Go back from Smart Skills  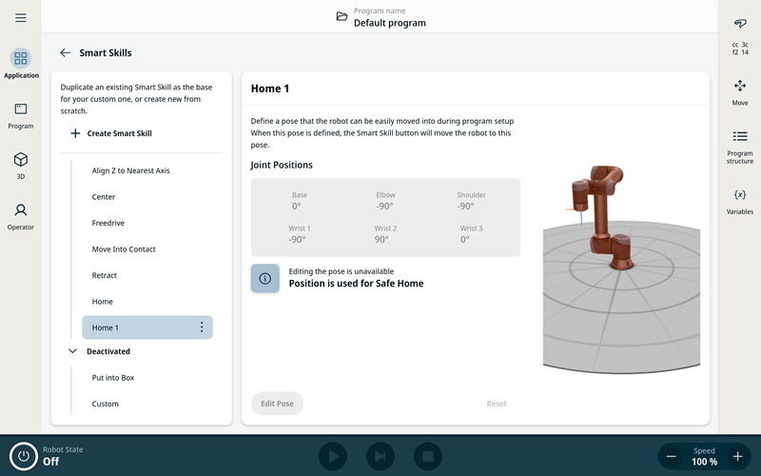(x=65, y=53)
